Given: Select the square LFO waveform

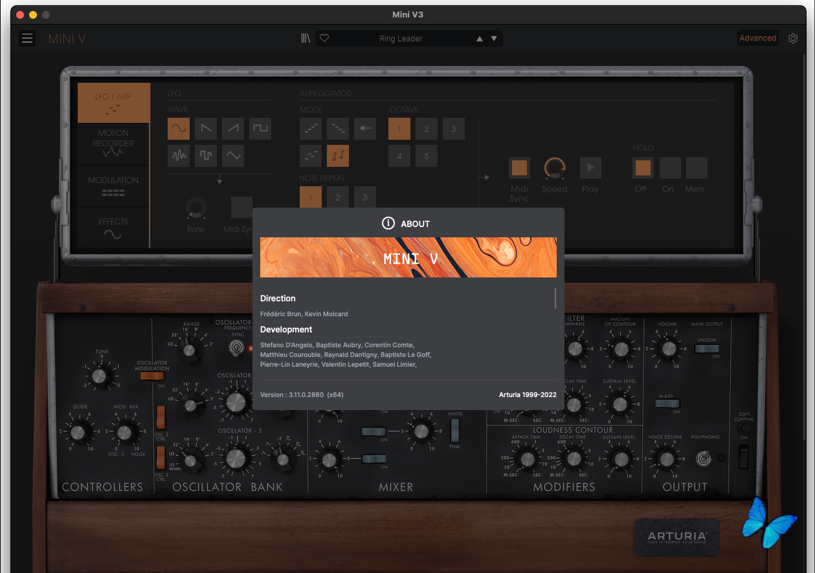Looking at the screenshot, I should point(260,129).
